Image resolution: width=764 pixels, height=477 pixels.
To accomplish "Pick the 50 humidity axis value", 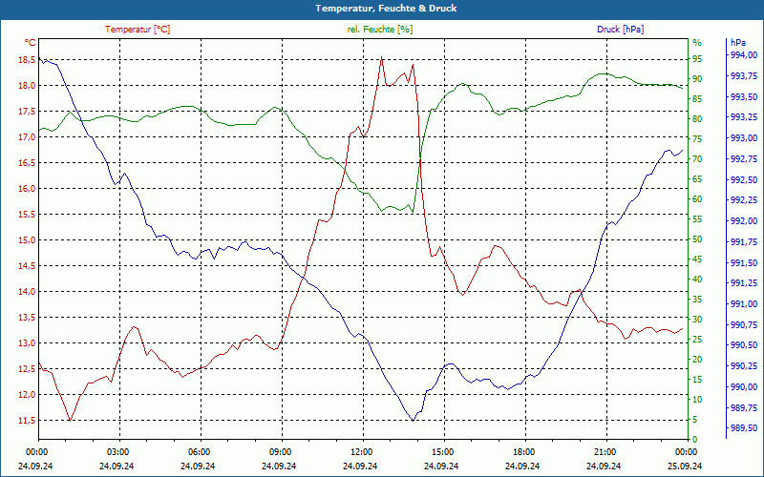I will [697, 239].
